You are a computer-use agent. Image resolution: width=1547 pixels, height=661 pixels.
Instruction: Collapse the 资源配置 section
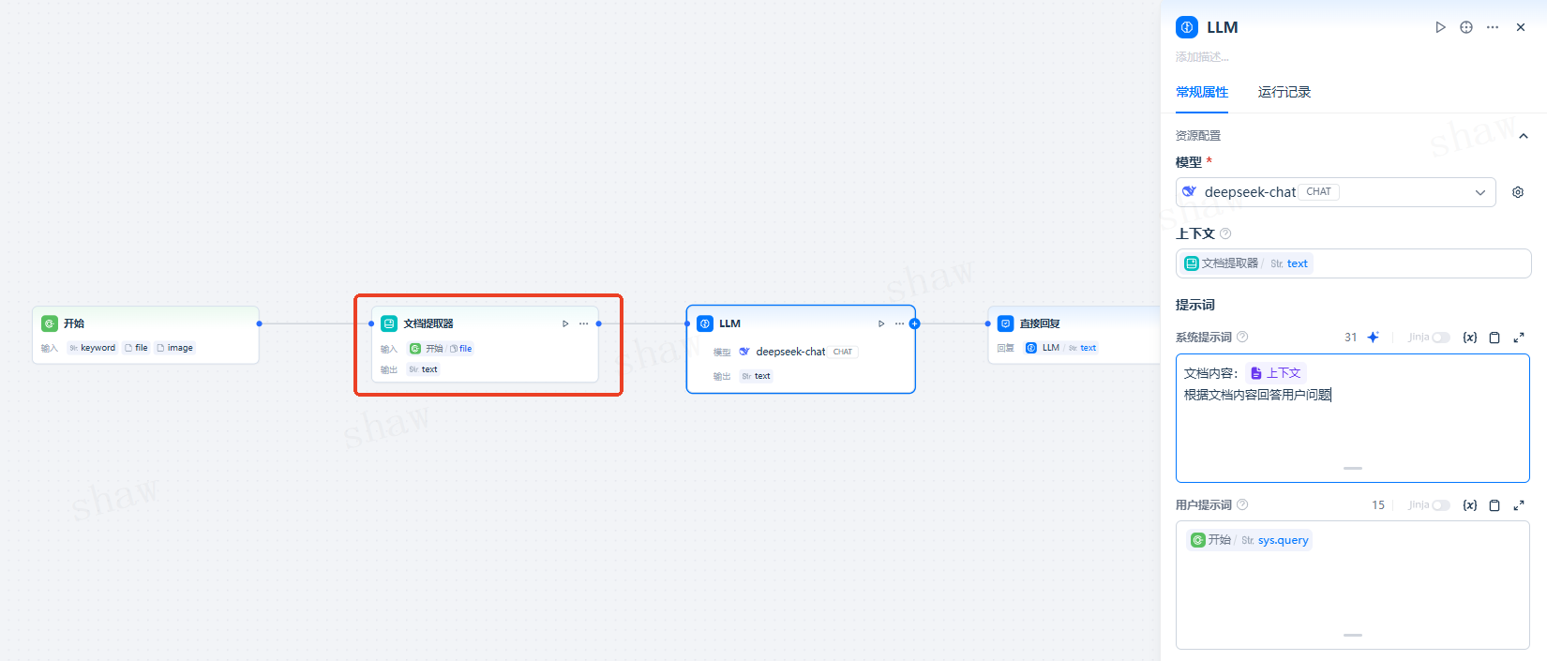tap(1524, 136)
